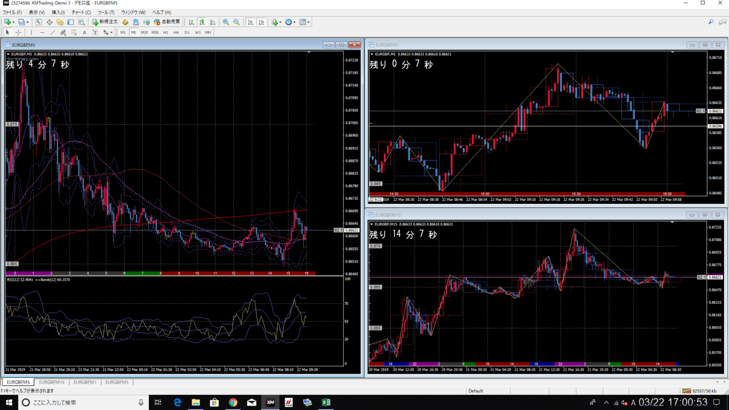Open Excel from the taskbar
Screen dimensions: 729x410
pyautogui.click(x=326, y=402)
